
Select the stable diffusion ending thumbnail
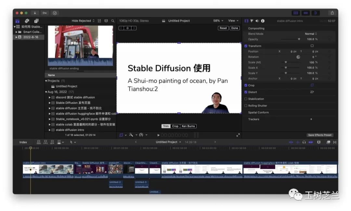pyautogui.click(x=80, y=45)
